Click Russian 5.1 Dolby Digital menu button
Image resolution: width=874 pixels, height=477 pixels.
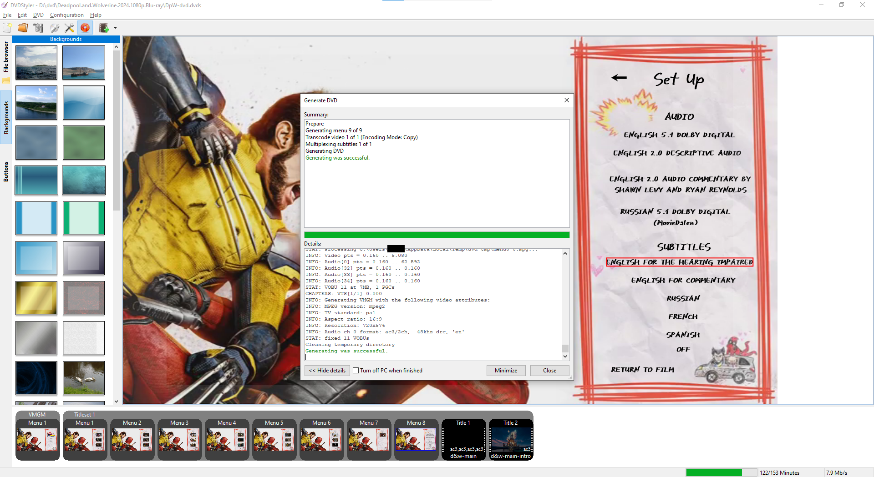[x=675, y=216]
